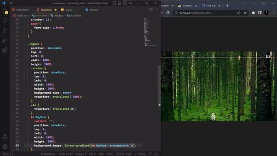The width and height of the screenshot is (277, 156).
Task: Open tab search chevron in browser
Action: point(245,3)
